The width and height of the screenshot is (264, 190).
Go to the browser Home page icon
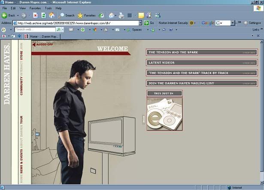pos(52,15)
